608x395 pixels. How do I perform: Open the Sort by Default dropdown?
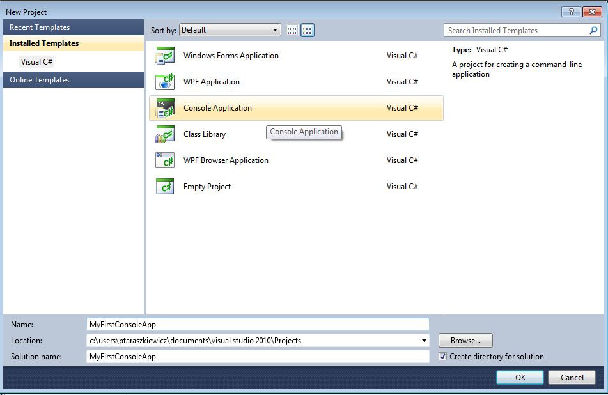pyautogui.click(x=230, y=30)
